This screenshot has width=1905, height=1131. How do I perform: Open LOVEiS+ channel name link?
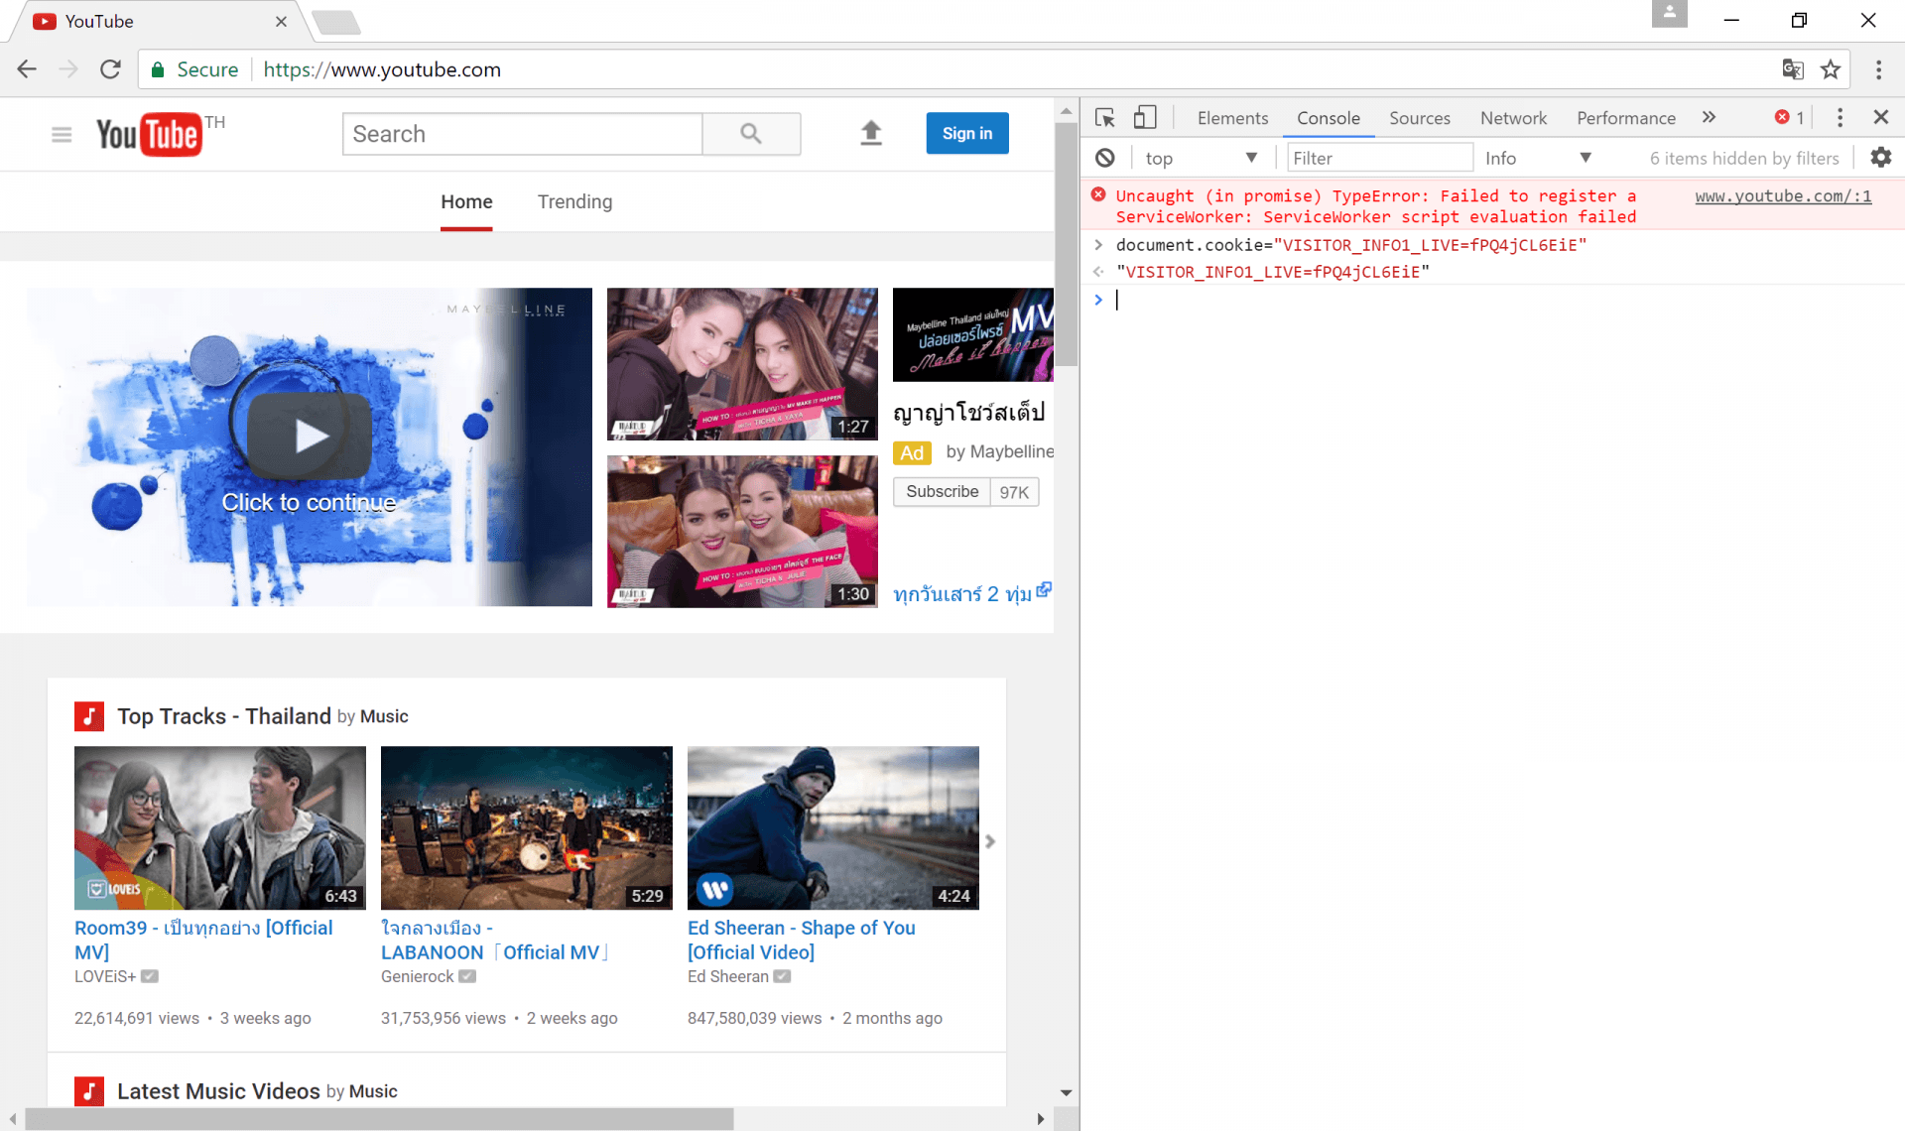[x=105, y=976]
